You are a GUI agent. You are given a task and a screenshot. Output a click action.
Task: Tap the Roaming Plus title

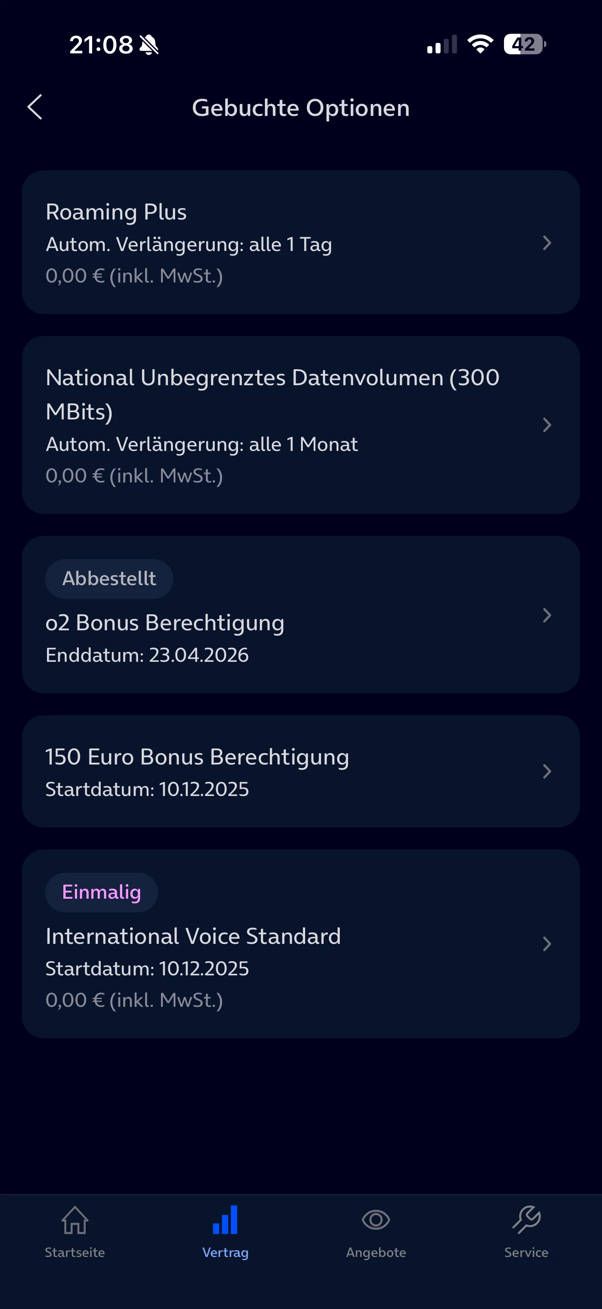click(116, 212)
